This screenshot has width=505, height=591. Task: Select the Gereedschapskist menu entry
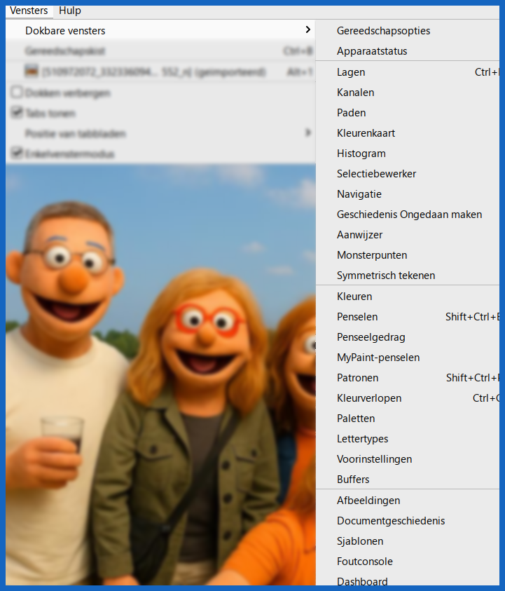pos(161,51)
